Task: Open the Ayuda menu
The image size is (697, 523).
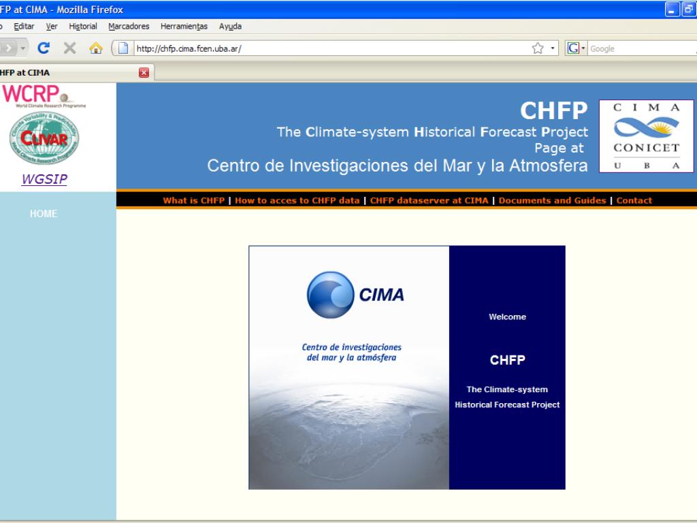Action: point(230,27)
